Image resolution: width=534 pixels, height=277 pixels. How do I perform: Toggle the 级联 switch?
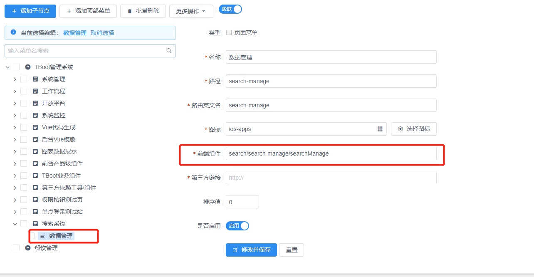[x=230, y=9]
